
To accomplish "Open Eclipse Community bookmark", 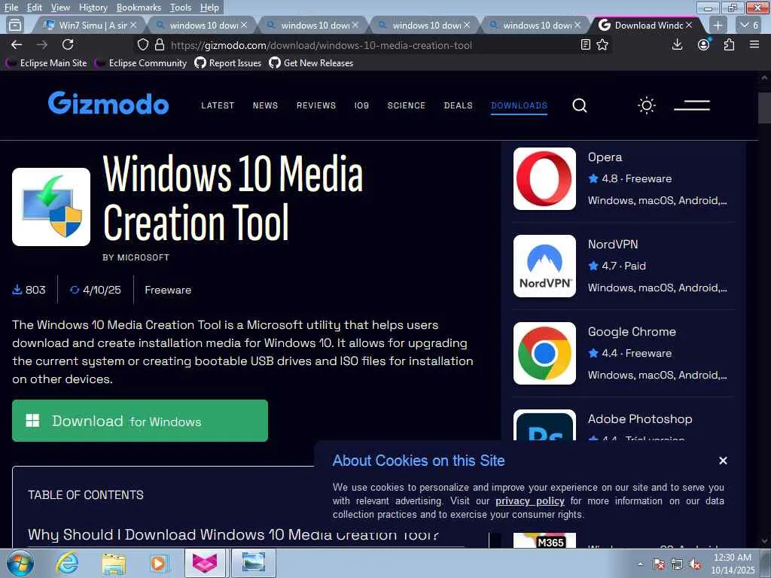I will [141, 63].
